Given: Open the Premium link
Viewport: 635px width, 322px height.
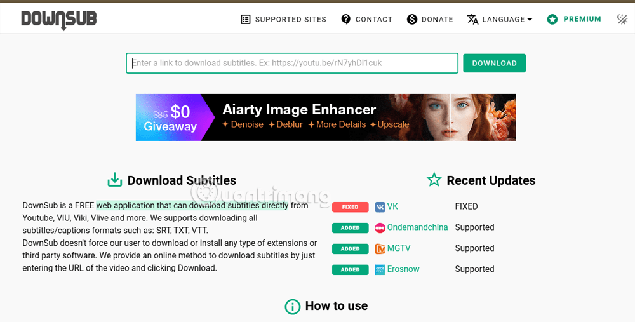Looking at the screenshot, I should point(582,19).
